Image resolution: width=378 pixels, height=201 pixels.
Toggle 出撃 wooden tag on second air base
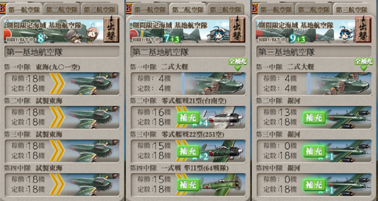[x=237, y=30]
